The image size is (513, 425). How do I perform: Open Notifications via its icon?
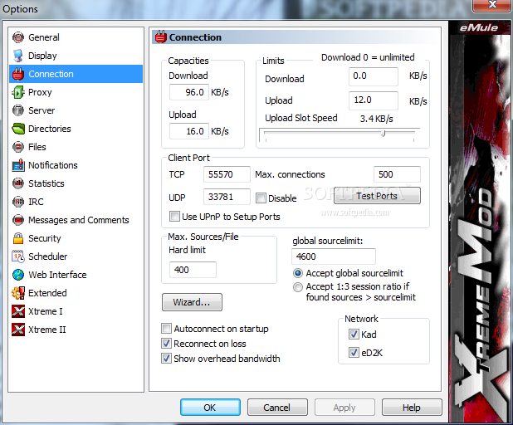click(x=18, y=165)
